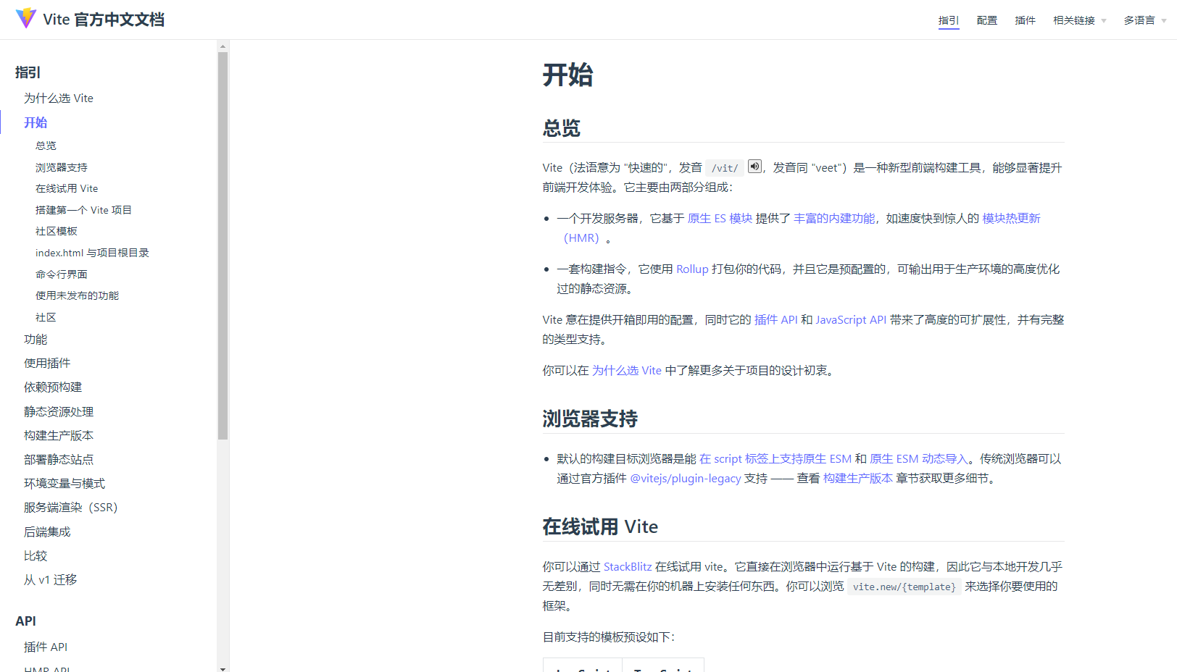Select 从 v1 迁移 sidebar item
1177x672 pixels.
click(50, 579)
